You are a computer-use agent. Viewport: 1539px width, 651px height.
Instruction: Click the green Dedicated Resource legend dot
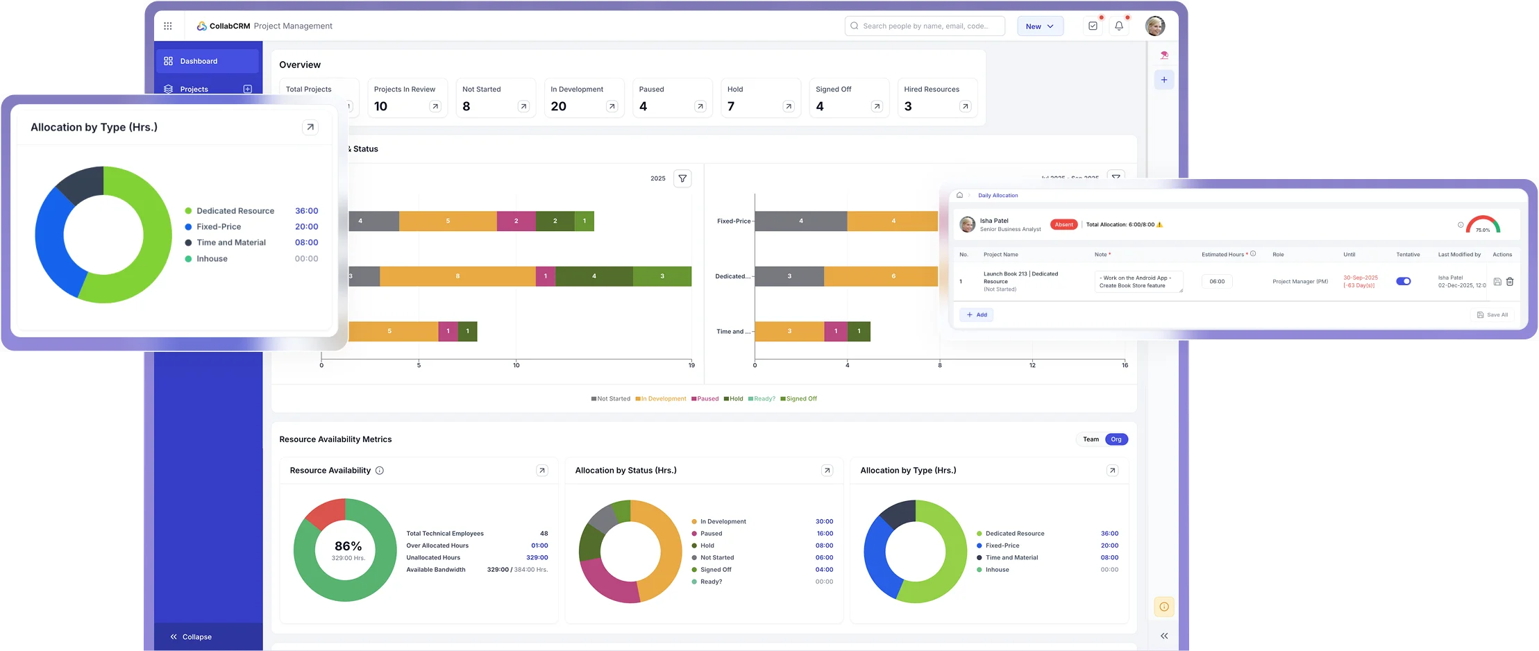[187, 210]
